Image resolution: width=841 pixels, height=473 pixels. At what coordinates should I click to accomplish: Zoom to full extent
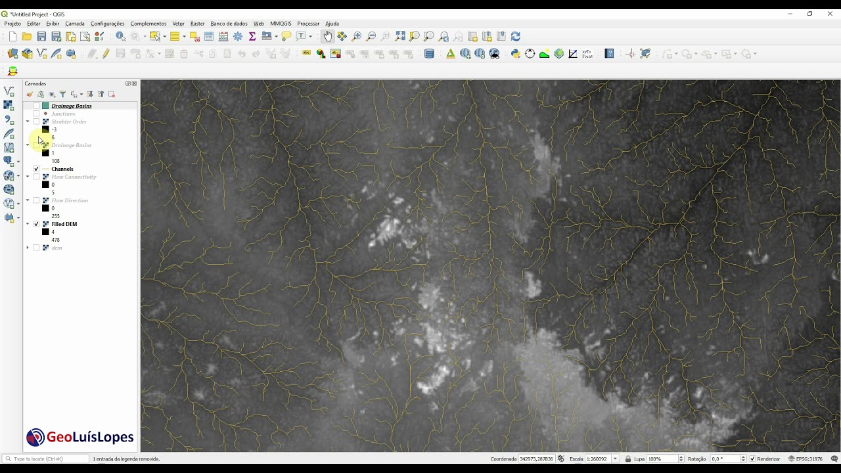[400, 37]
